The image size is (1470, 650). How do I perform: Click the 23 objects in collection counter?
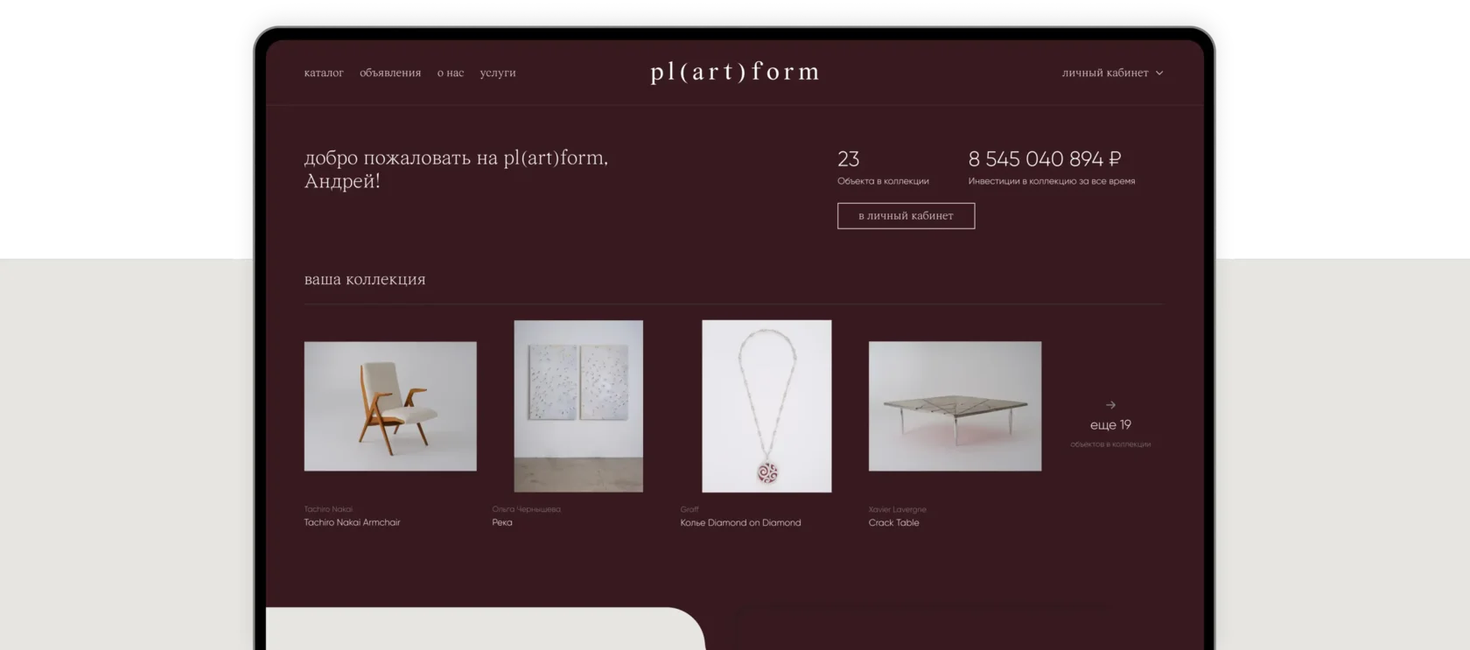[x=848, y=159]
